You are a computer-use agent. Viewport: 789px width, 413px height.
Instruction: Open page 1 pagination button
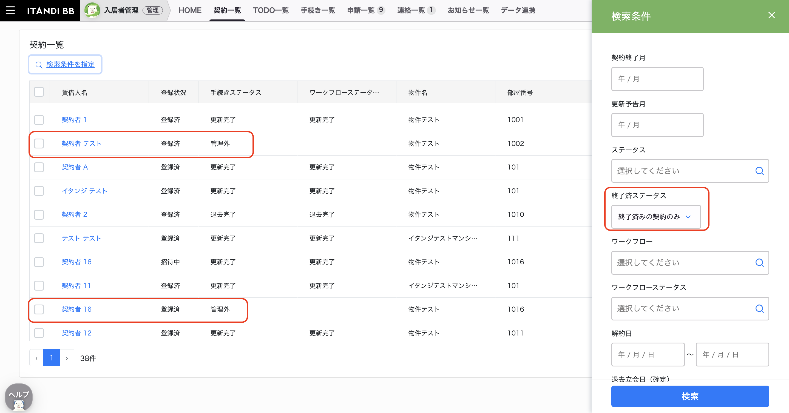click(x=52, y=358)
